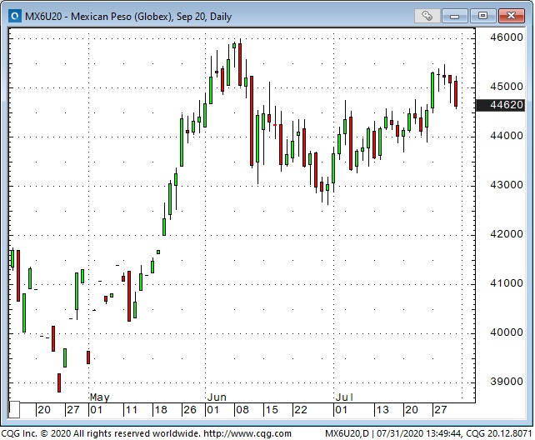Click the 44000 price axis label
535x440 pixels.
[x=507, y=135]
